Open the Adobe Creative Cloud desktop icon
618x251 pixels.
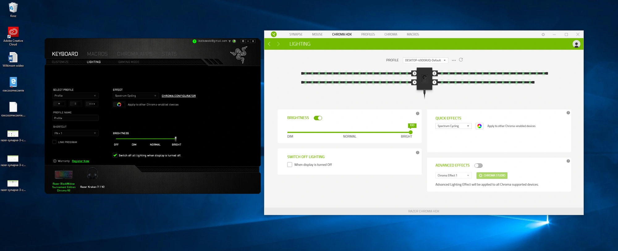pos(13,36)
